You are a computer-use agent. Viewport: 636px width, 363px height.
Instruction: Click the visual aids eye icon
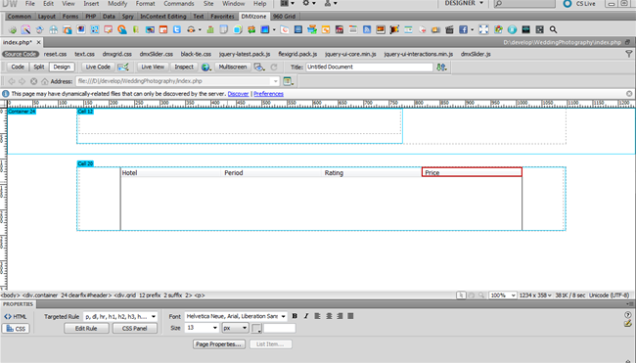(258, 68)
